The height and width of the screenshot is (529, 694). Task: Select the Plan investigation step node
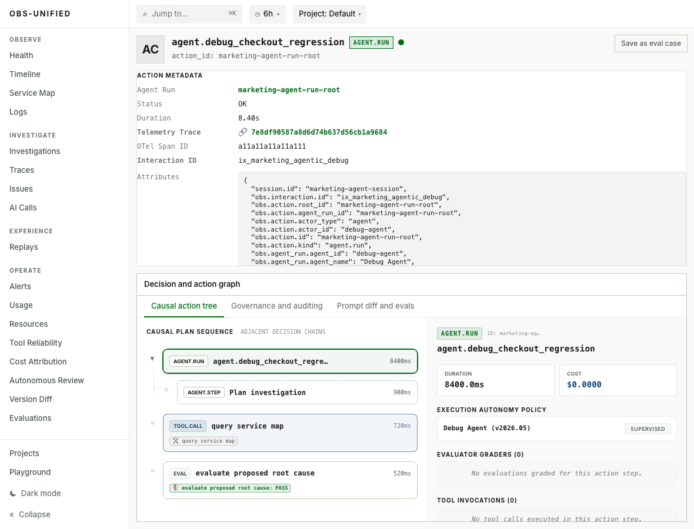tap(297, 392)
